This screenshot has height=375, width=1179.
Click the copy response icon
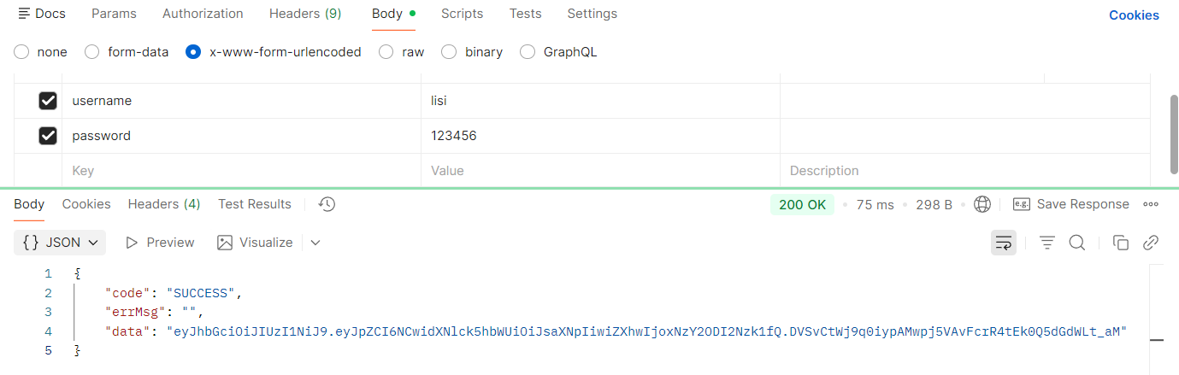click(1120, 243)
